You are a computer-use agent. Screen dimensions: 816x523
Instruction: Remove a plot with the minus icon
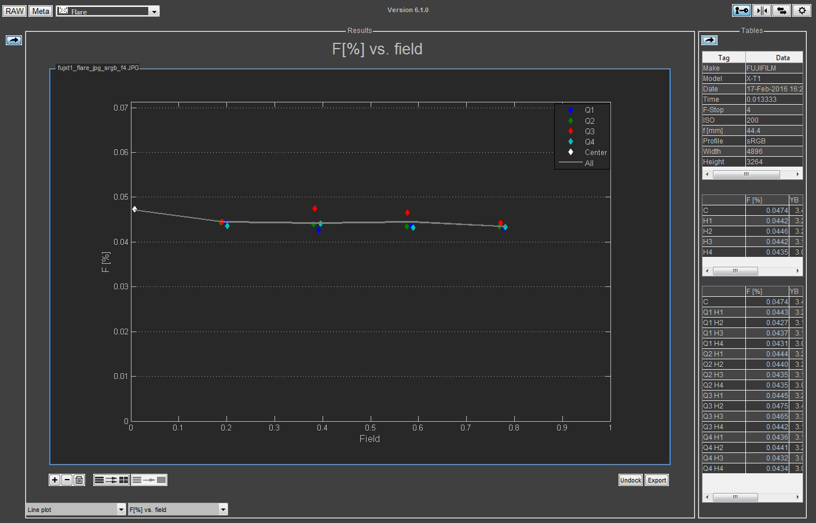[x=67, y=480]
